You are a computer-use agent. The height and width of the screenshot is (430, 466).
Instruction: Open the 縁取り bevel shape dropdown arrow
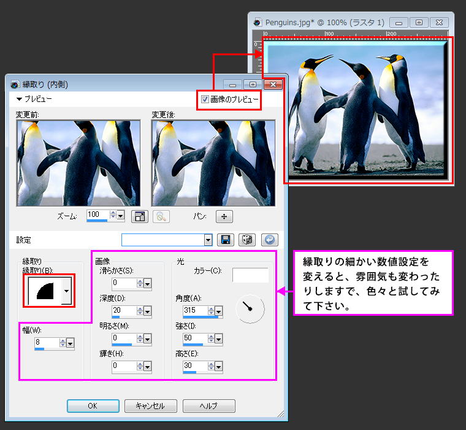(x=66, y=290)
